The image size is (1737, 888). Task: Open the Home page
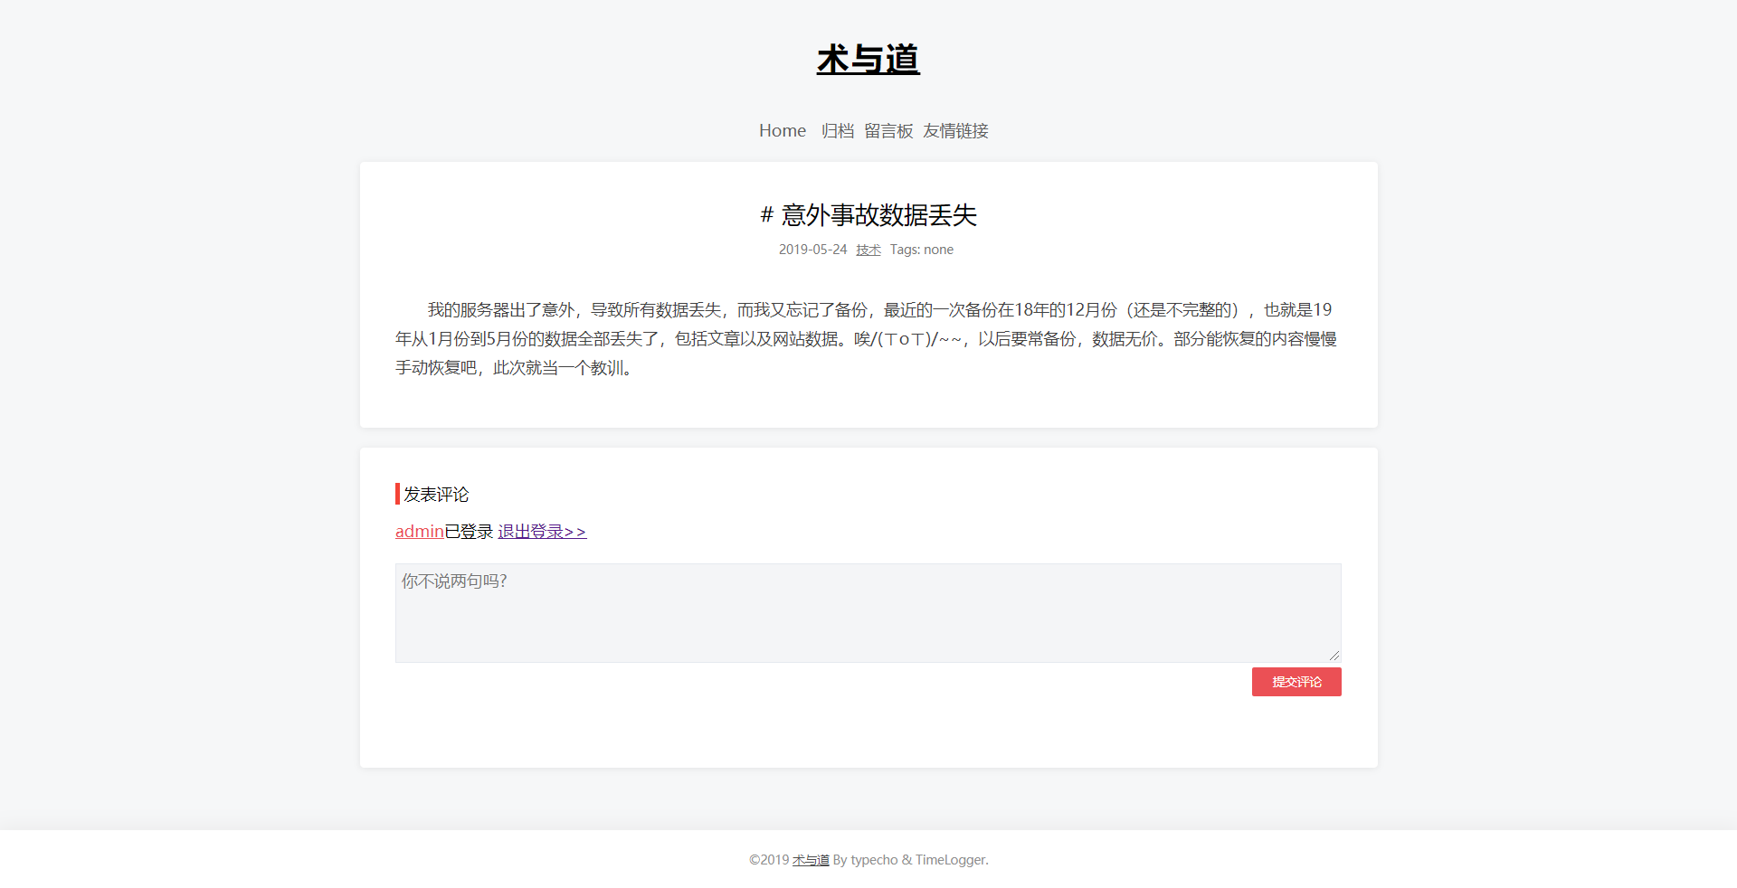tap(782, 130)
